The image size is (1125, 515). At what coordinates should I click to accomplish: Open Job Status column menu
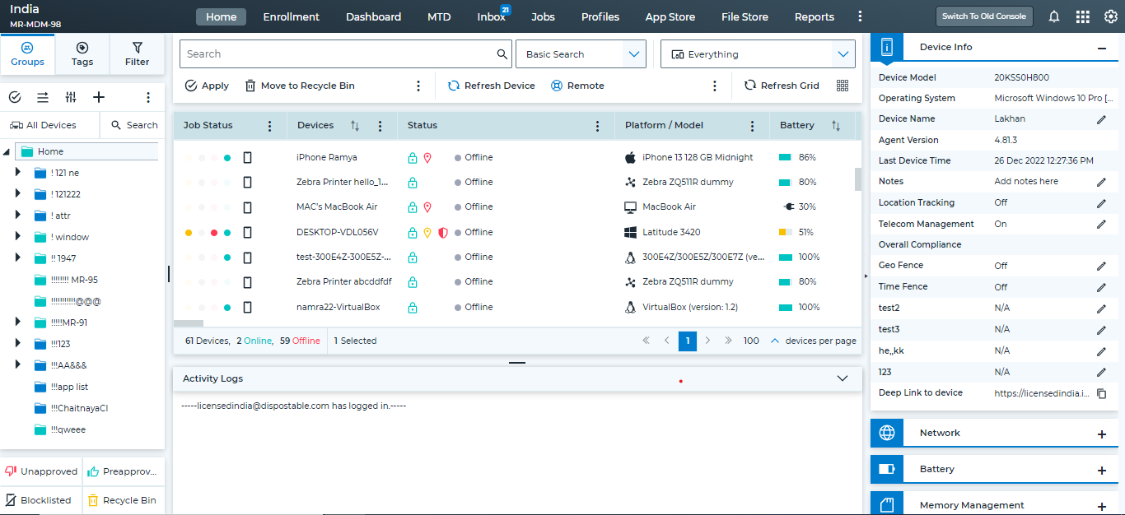269,126
